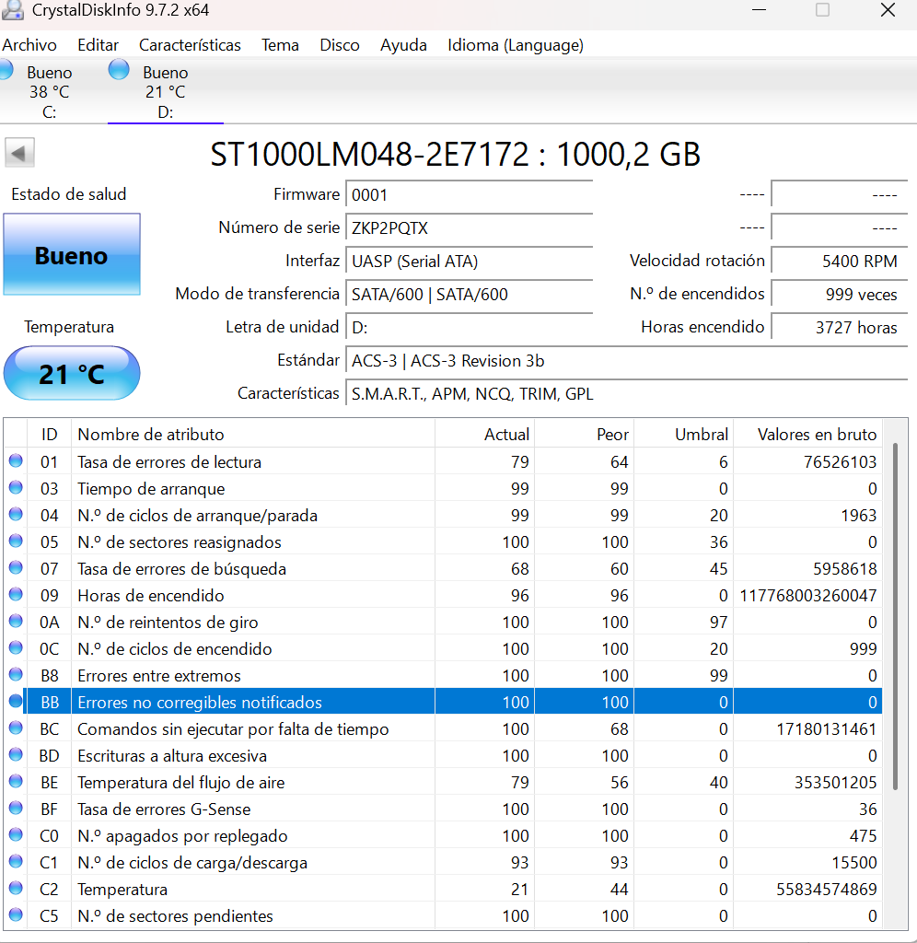Click the Firmware field showing 0001
The width and height of the screenshot is (917, 943).
click(x=469, y=195)
